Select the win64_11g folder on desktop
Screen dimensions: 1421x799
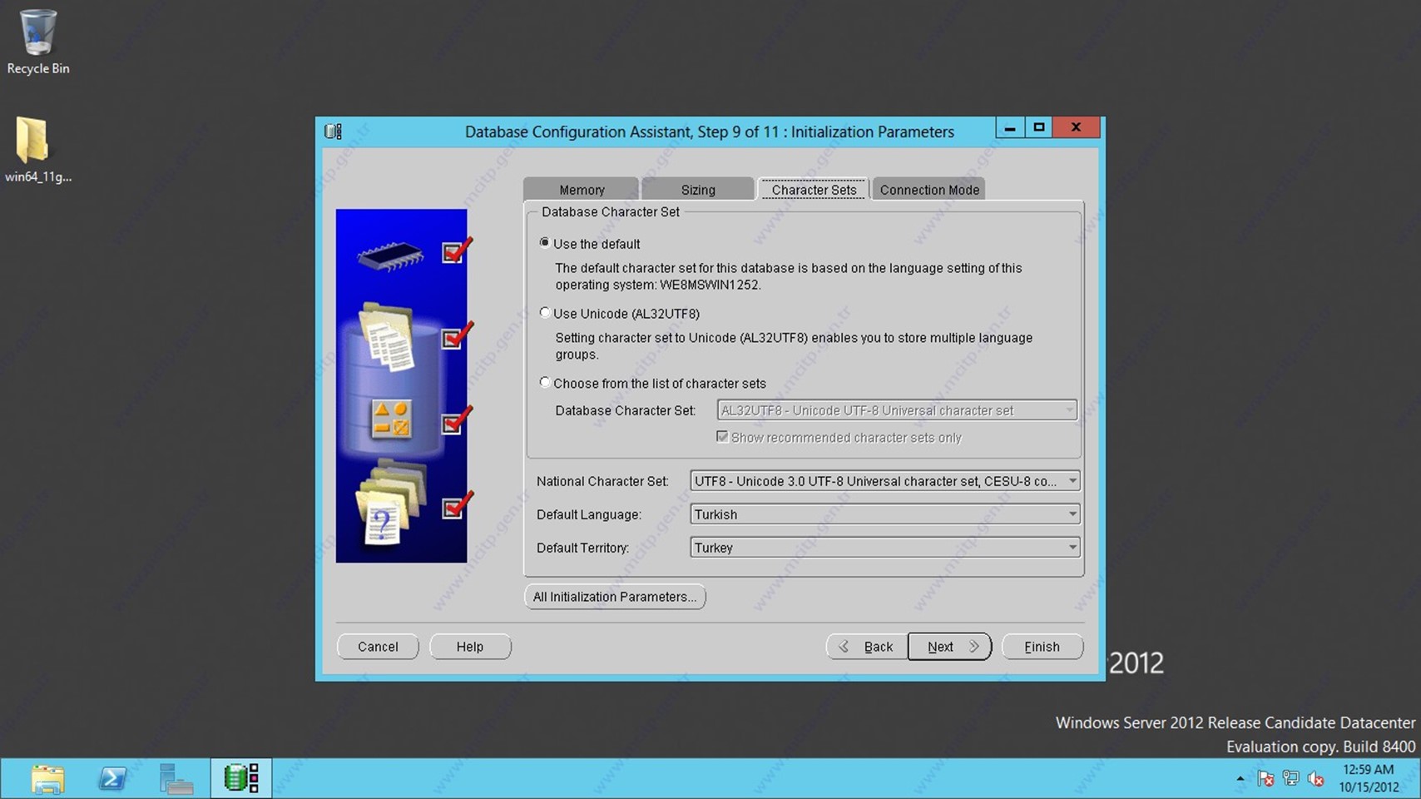37,150
